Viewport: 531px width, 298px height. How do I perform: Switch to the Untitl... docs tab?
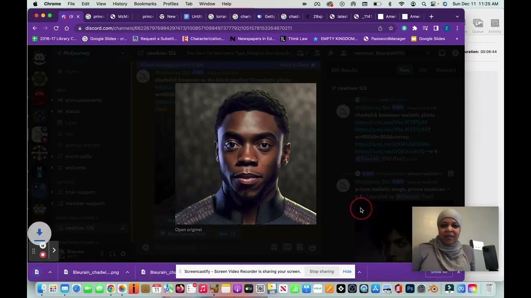193,17
